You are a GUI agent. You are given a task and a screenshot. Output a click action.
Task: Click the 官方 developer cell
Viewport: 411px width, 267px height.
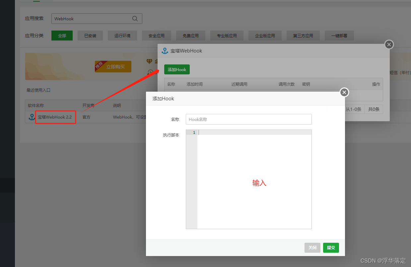pyautogui.click(x=86, y=117)
